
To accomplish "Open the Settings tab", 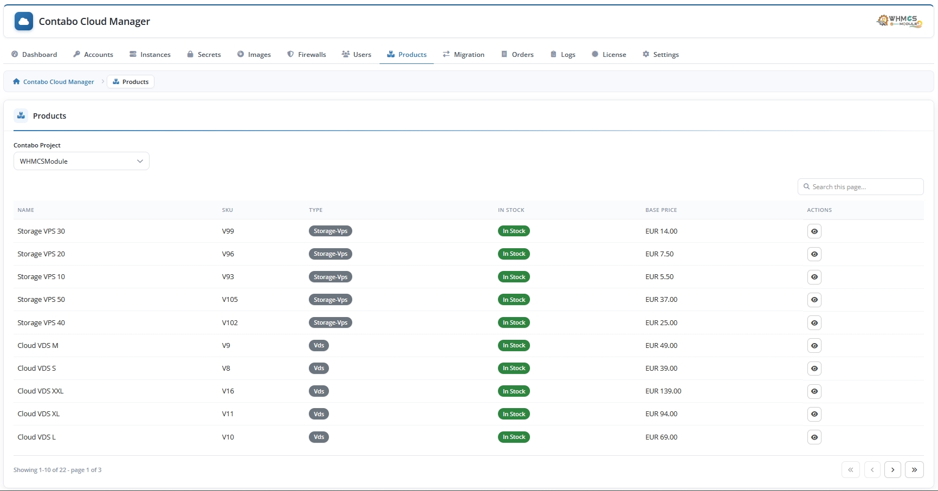I will point(661,54).
